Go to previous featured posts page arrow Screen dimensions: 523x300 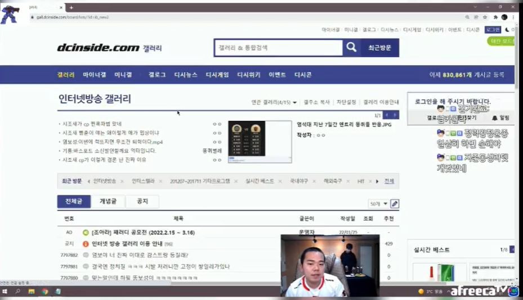point(387,115)
